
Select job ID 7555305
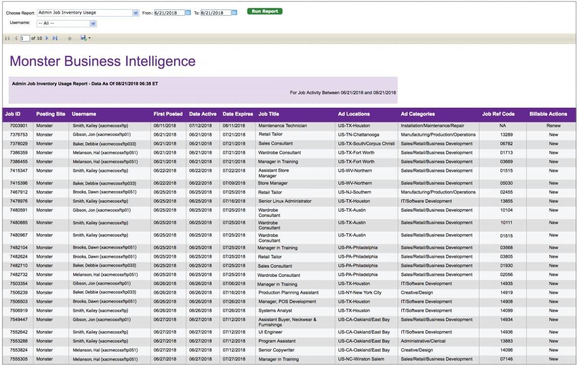19,359
